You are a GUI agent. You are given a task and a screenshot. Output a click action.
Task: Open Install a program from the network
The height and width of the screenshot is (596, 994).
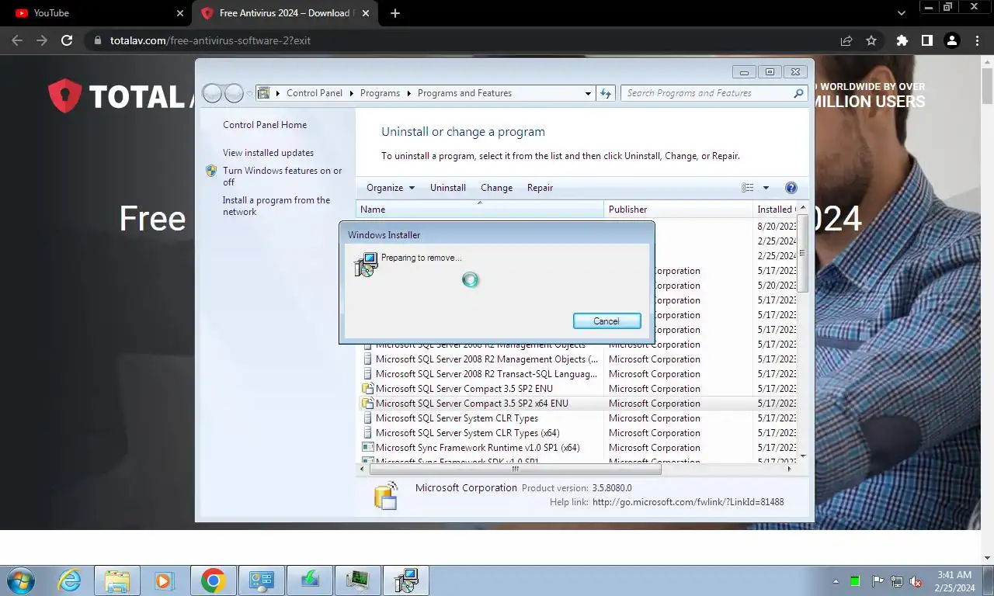tap(276, 206)
